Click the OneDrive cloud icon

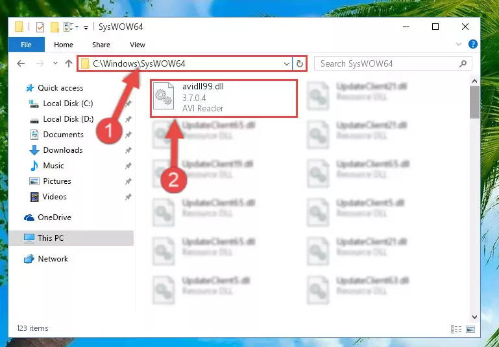[x=29, y=218]
